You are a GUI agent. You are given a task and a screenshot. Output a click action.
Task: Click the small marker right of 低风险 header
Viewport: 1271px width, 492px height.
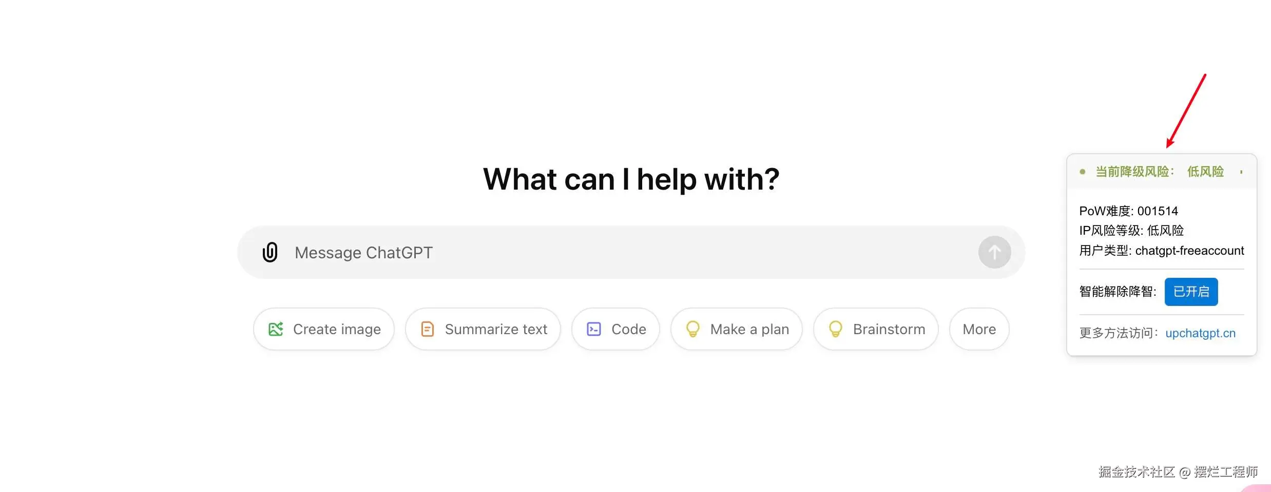click(1241, 172)
